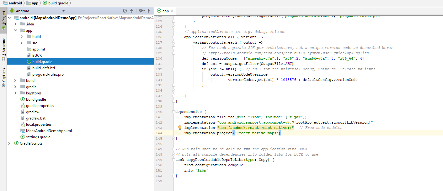Click line number 141 in the gutter
This screenshot has width=443, height=191.
point(159,117)
